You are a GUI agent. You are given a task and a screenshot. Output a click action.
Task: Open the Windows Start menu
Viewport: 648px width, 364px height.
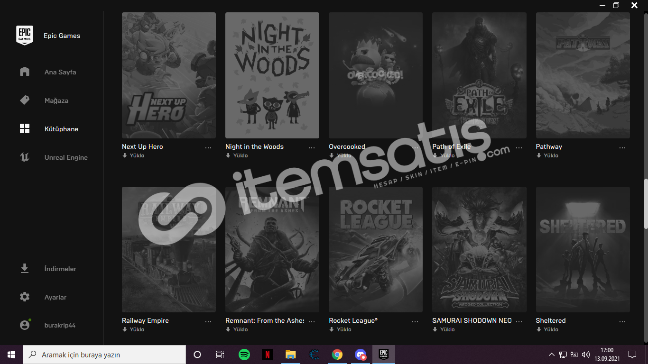(11, 355)
